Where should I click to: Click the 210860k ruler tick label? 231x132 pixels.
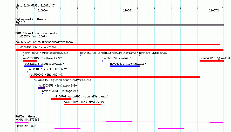click(128, 10)
